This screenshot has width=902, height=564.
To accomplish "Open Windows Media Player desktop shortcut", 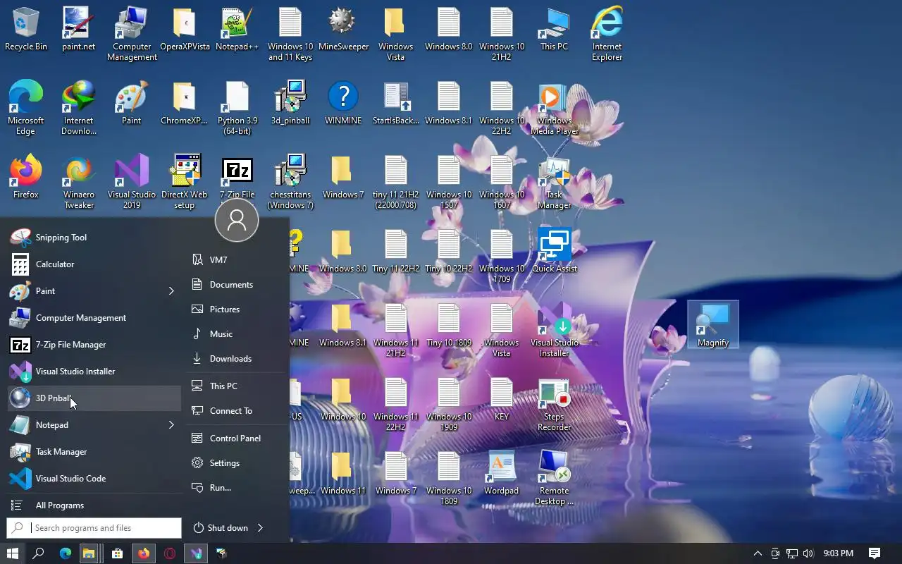I will [x=555, y=108].
